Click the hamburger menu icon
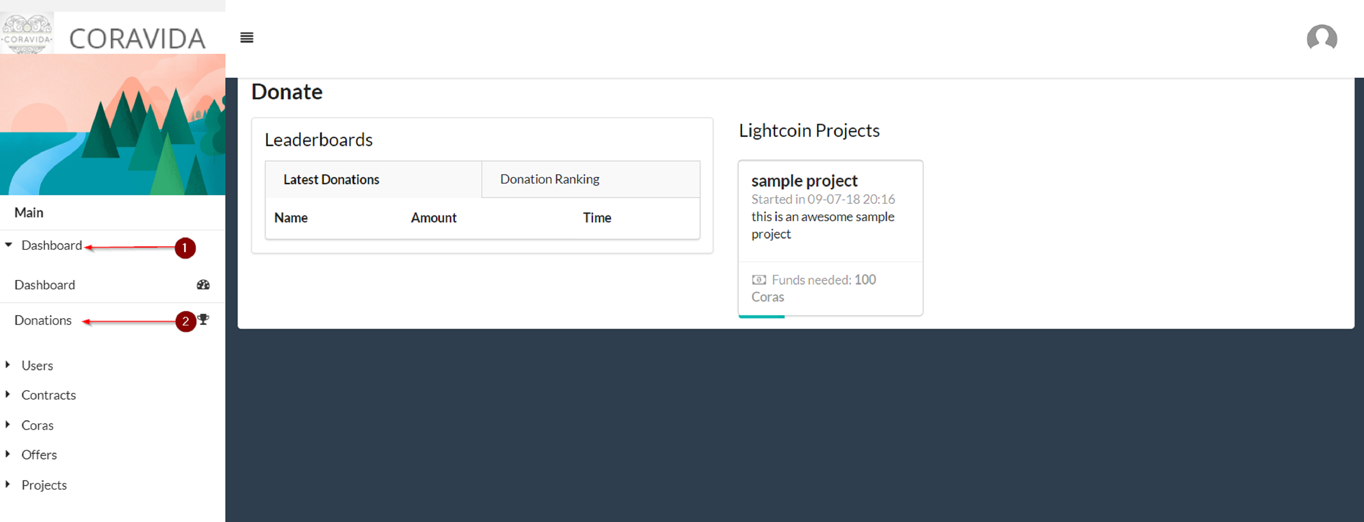This screenshot has width=1364, height=522. [x=247, y=38]
